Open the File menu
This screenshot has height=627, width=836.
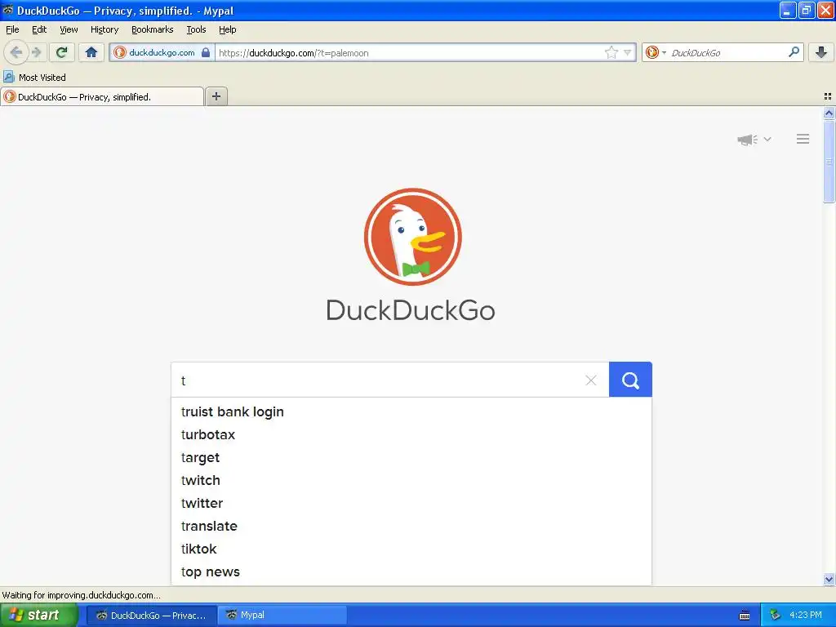tap(12, 29)
